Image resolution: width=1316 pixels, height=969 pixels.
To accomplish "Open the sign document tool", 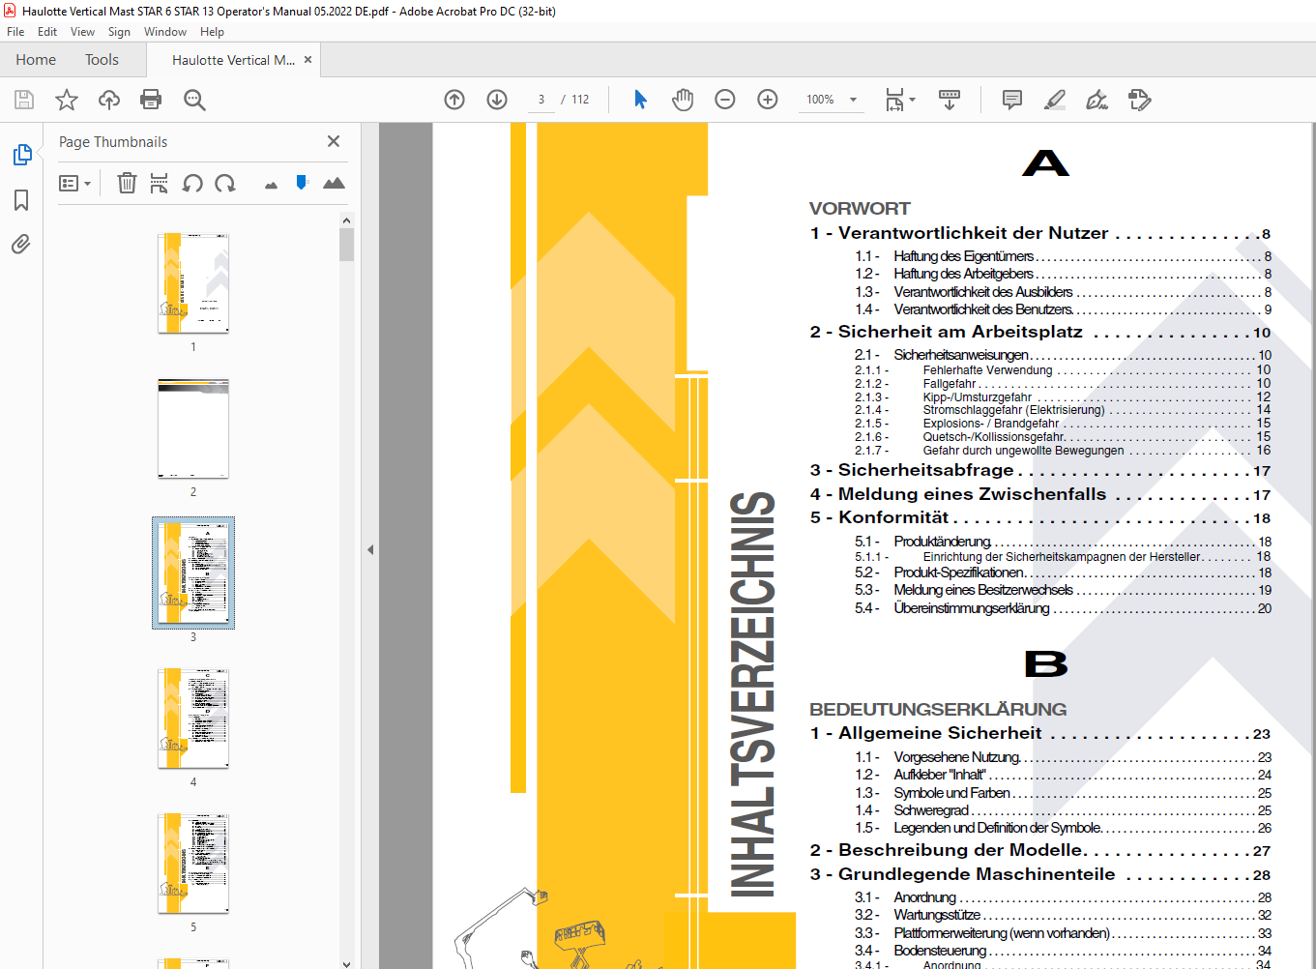I will [x=1097, y=100].
